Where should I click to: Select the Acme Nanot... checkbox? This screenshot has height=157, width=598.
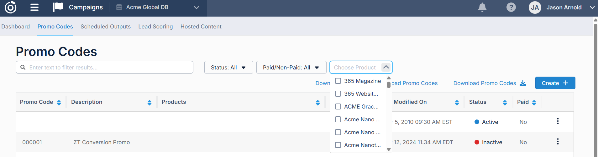(338, 145)
